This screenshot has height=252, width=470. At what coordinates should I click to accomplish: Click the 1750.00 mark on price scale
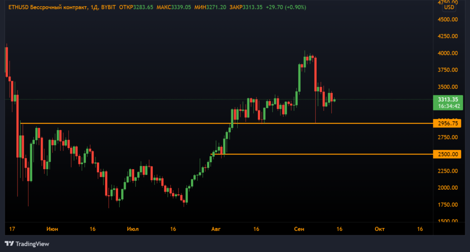pyautogui.click(x=448, y=205)
